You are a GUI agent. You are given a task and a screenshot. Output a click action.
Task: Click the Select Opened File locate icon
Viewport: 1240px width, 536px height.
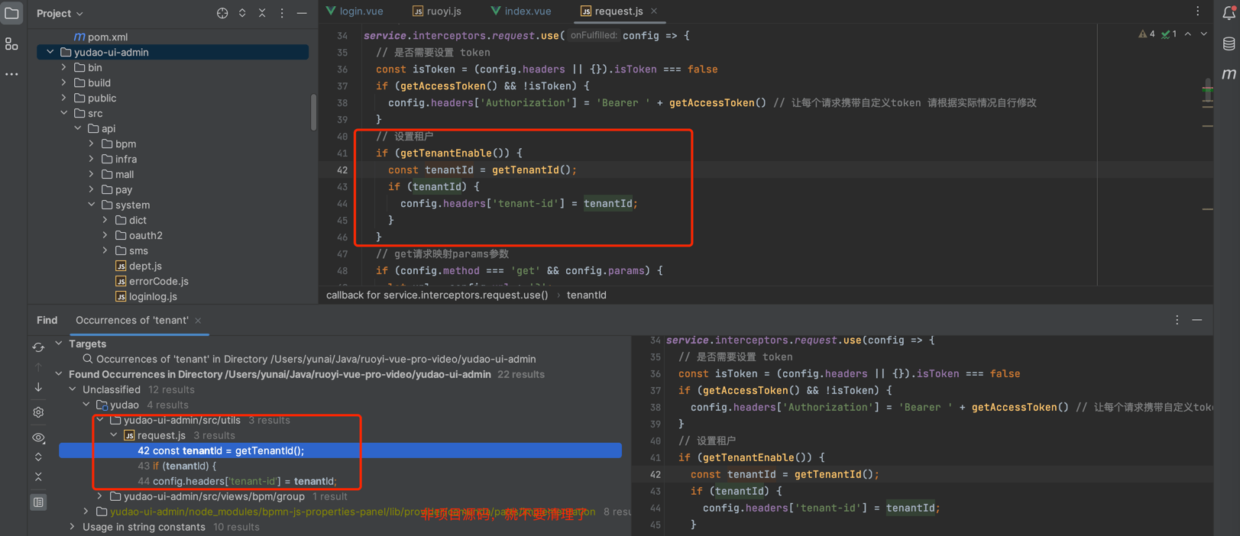pyautogui.click(x=222, y=13)
